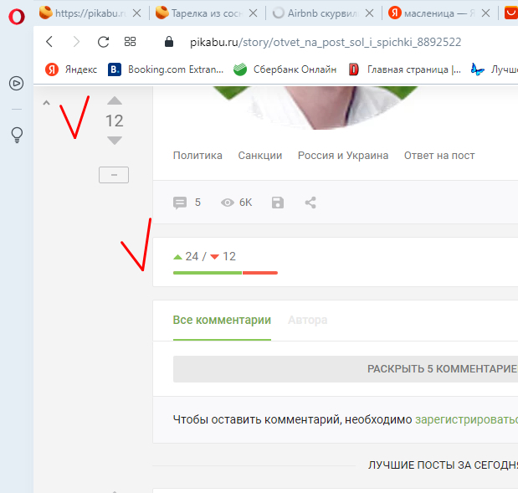Viewport: 518px width, 493px height.
Task: Click the зарегистрироваться link
Action: tap(466, 419)
